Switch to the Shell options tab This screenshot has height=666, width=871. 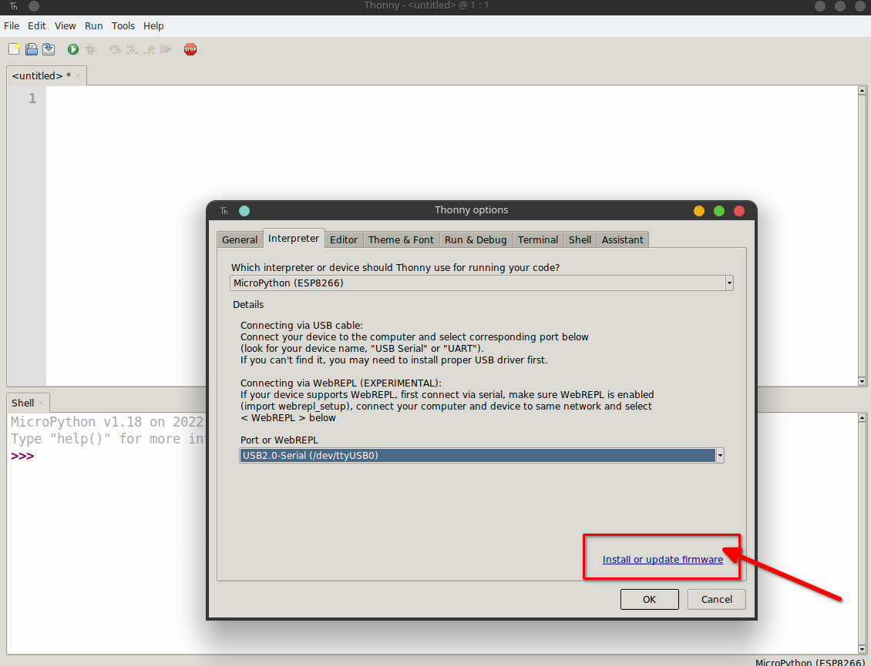(580, 239)
